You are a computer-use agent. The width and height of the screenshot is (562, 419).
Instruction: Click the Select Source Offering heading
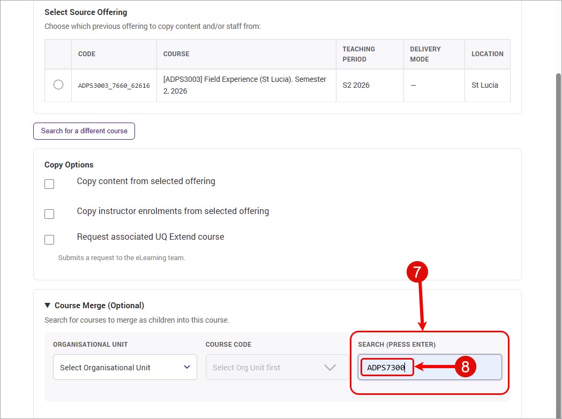click(86, 12)
